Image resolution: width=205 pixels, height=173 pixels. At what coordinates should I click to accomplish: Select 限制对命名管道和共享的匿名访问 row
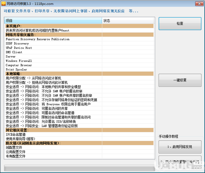(x=79, y=117)
